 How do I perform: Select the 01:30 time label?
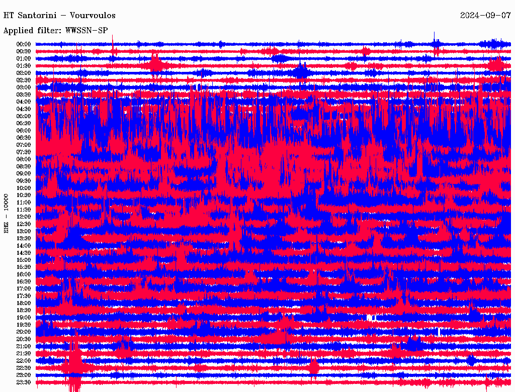tap(24, 66)
